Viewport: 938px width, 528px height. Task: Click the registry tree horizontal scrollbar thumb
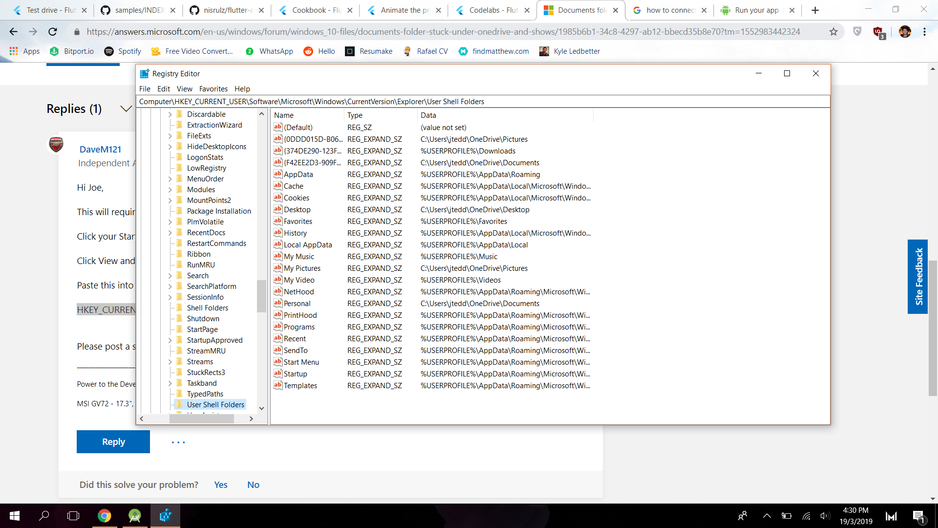(201, 418)
